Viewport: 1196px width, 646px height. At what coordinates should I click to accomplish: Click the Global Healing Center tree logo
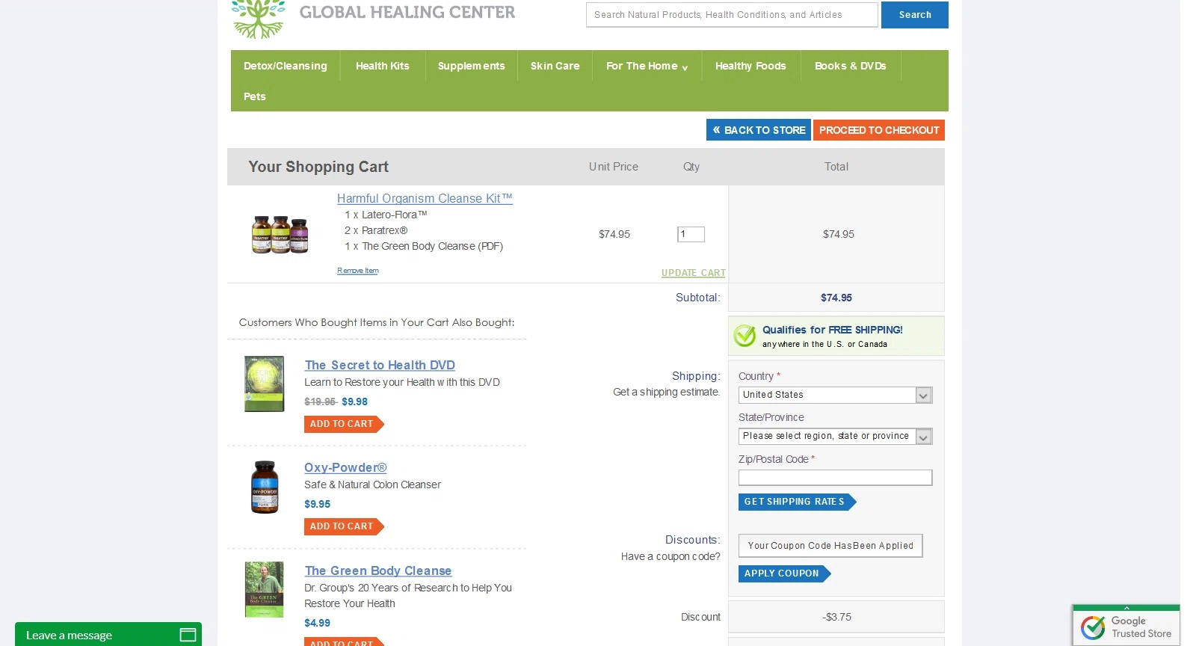click(258, 19)
